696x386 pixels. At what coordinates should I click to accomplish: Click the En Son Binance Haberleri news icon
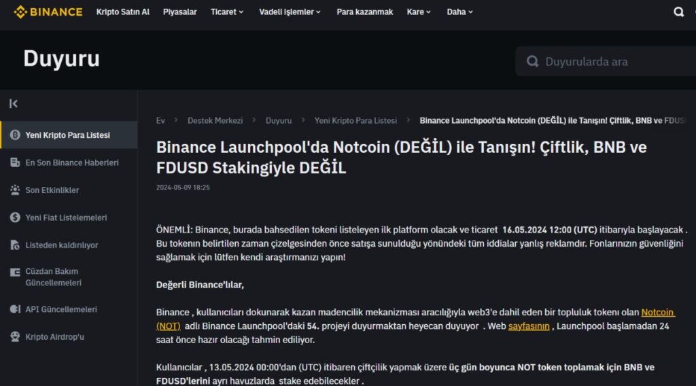15,162
